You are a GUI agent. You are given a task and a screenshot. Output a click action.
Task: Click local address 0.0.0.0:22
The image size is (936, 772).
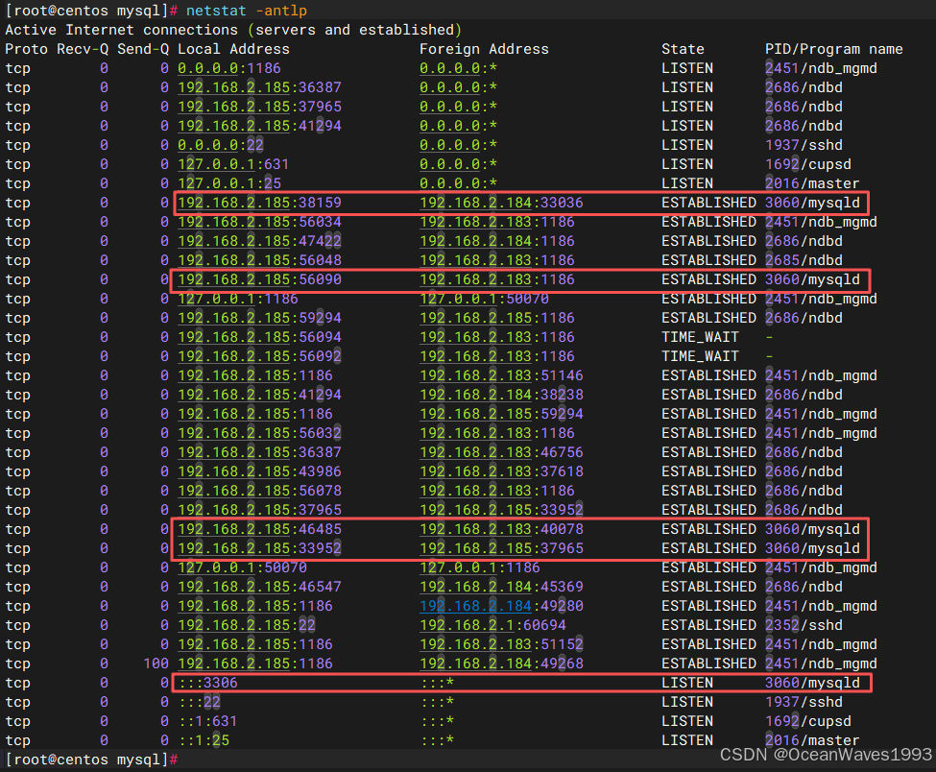(x=220, y=145)
